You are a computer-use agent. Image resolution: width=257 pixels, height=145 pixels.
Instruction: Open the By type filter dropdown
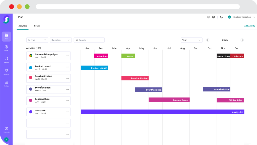click(x=37, y=40)
